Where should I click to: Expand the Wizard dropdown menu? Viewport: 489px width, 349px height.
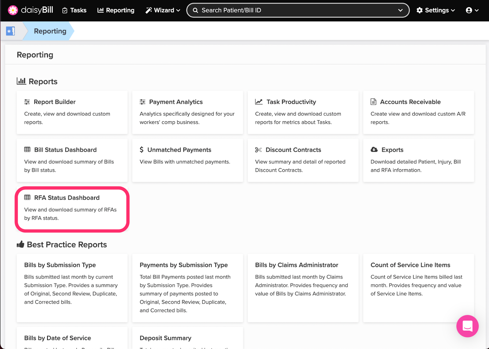point(163,10)
